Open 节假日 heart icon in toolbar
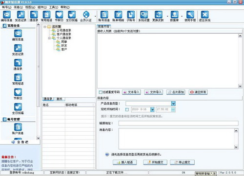This screenshot has width=244, height=176. click(59, 16)
